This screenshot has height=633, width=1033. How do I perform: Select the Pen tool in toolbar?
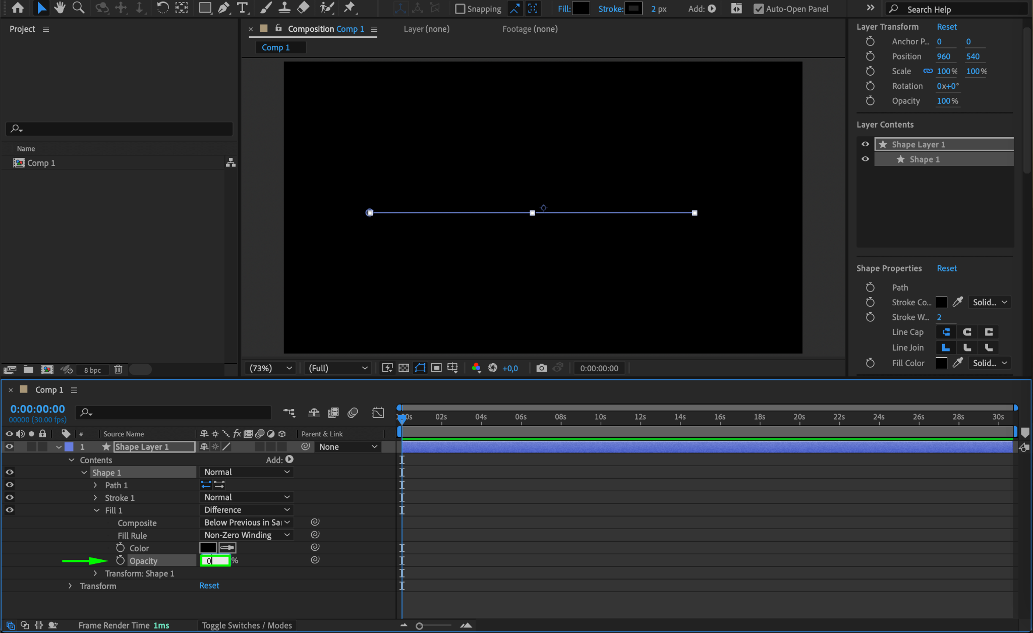pos(223,8)
